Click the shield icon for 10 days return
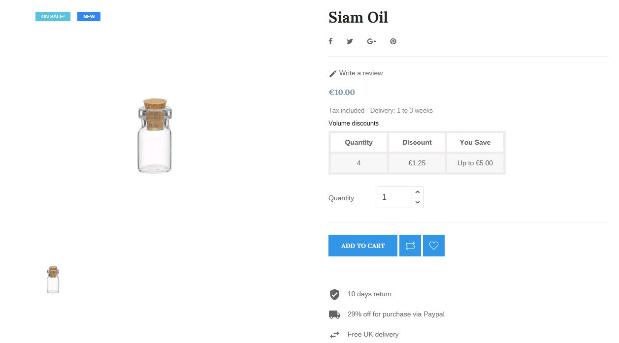This screenshot has height=343, width=619. coord(334,294)
